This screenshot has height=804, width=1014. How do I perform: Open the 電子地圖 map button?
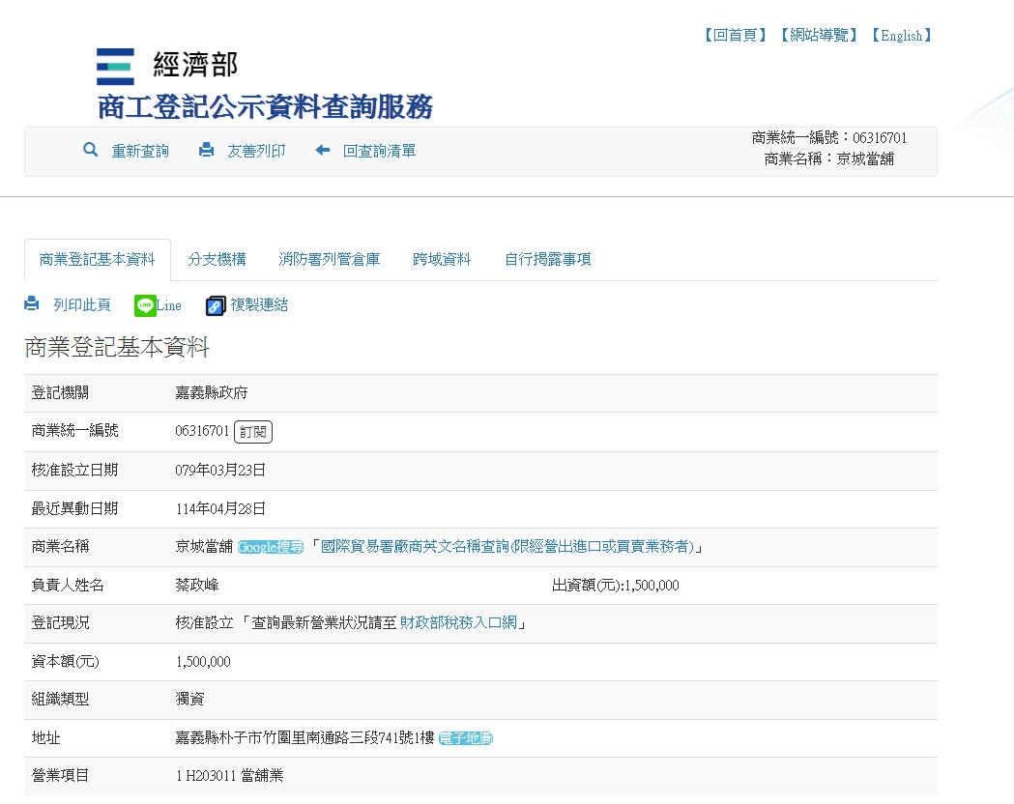point(466,738)
